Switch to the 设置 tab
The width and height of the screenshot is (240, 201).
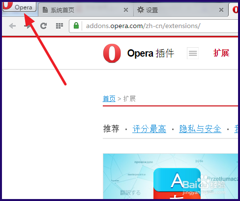click(x=181, y=10)
